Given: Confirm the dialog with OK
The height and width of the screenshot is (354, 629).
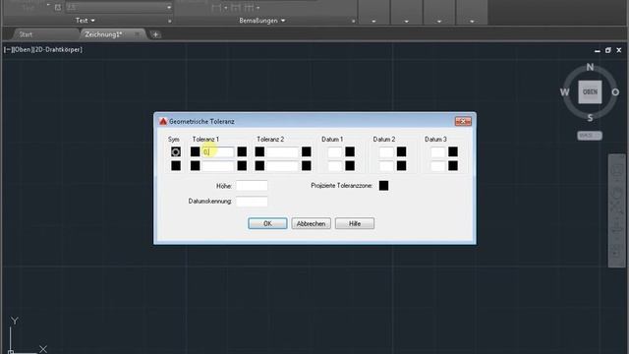Looking at the screenshot, I should pyautogui.click(x=267, y=223).
